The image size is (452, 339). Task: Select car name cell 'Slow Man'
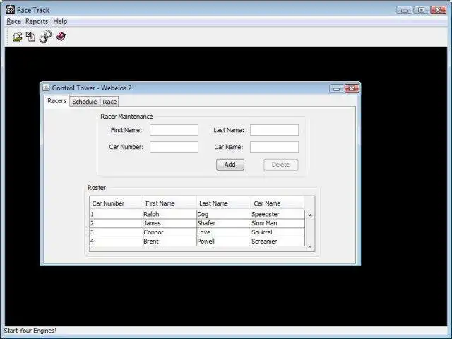278,223
